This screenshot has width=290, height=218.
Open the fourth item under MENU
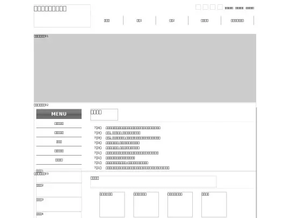[x=59, y=151]
